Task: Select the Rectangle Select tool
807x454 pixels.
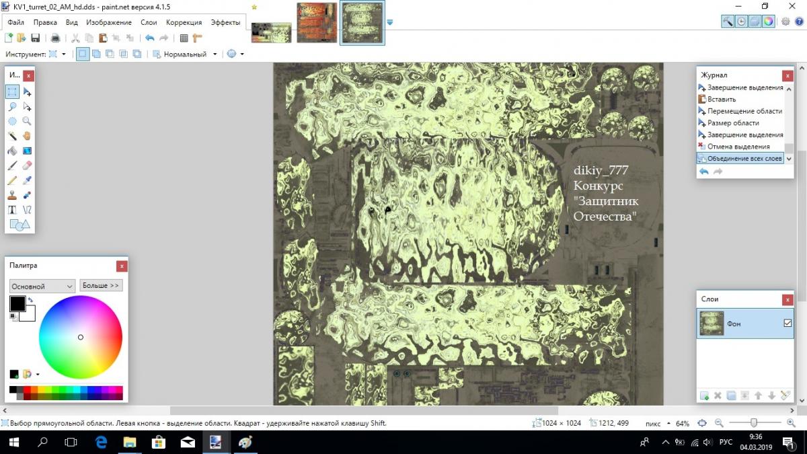Action: 13,91
